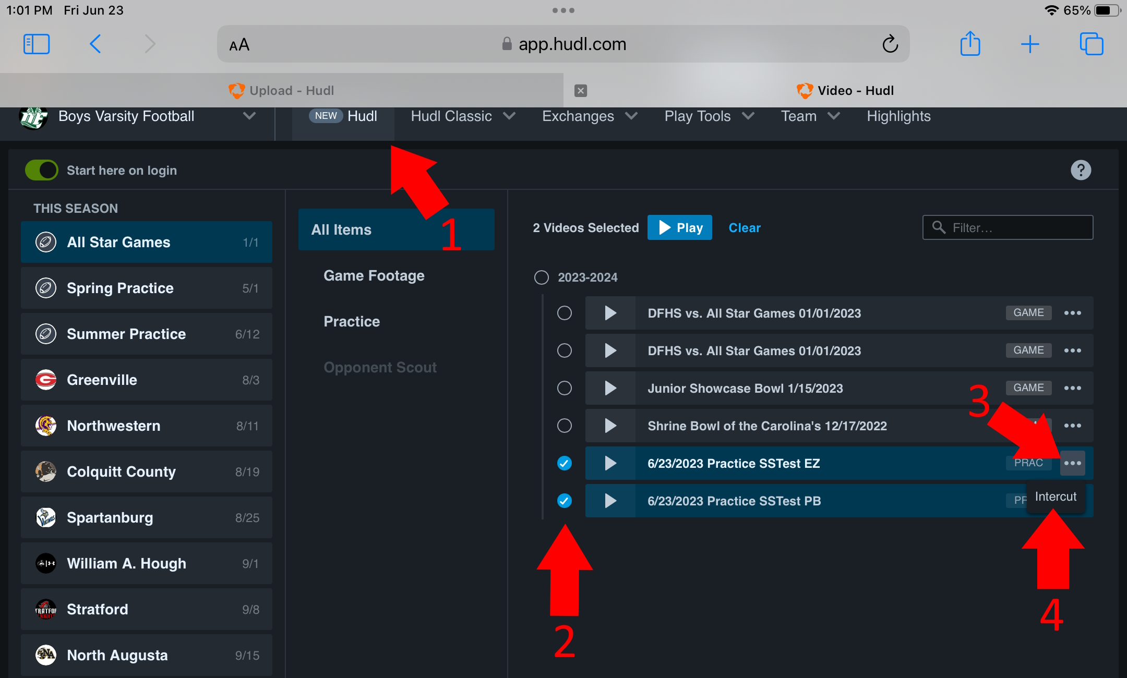Switch to Upload - Hudl tab
This screenshot has width=1127, height=678.
click(x=282, y=91)
